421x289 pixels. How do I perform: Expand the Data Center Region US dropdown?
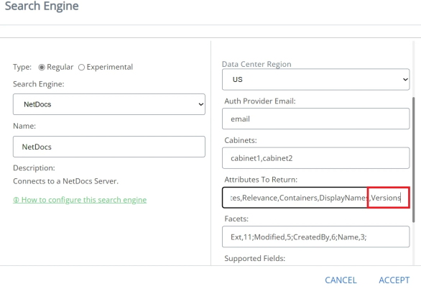coord(316,80)
